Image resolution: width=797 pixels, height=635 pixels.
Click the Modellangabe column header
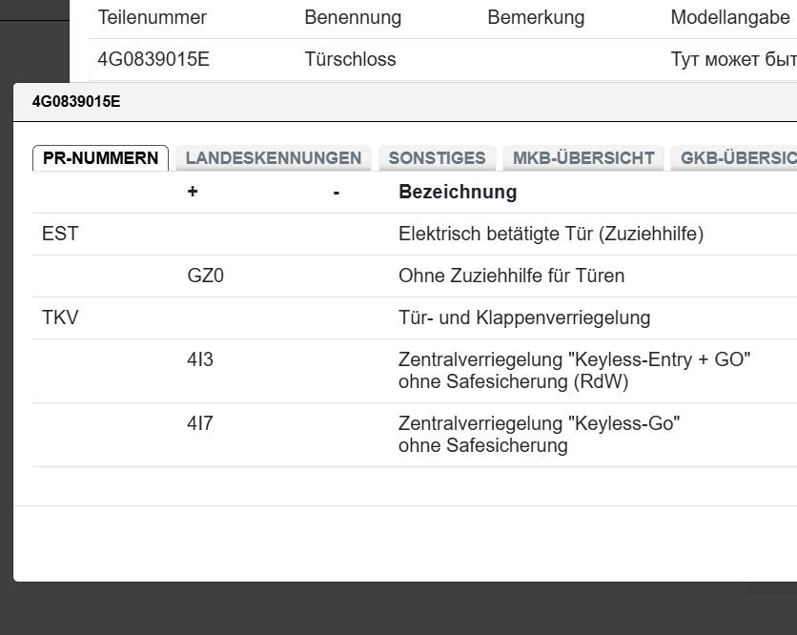pos(730,17)
